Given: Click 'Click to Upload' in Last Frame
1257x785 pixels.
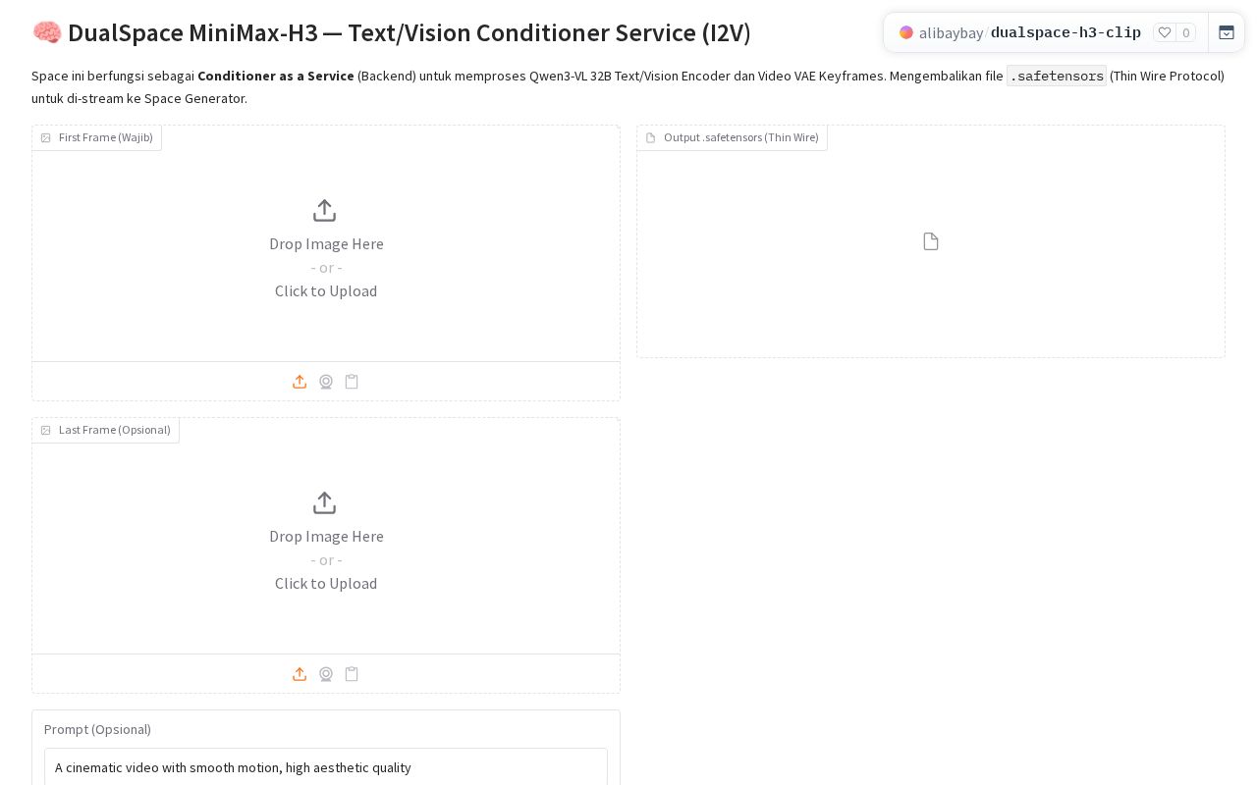Looking at the screenshot, I should pyautogui.click(x=326, y=583).
